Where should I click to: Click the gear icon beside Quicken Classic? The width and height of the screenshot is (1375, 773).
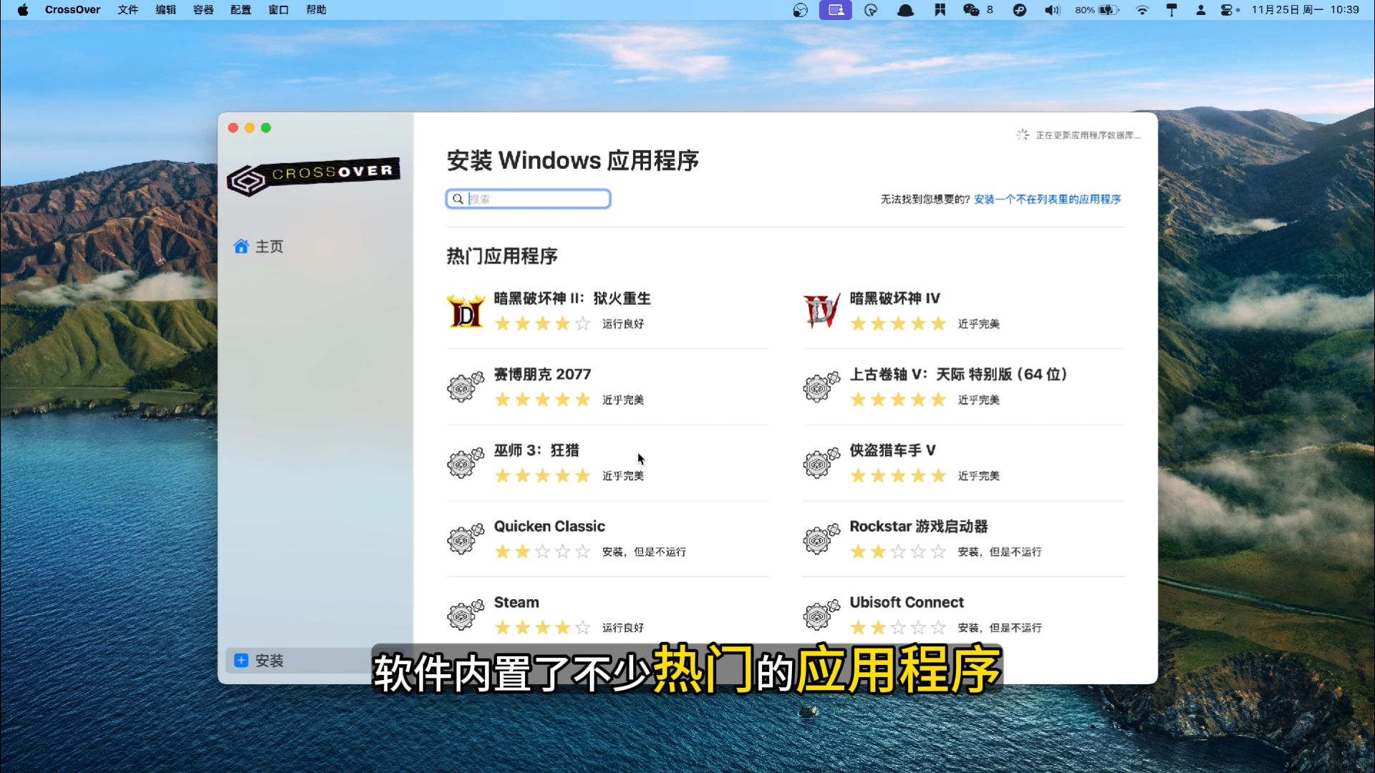(465, 539)
